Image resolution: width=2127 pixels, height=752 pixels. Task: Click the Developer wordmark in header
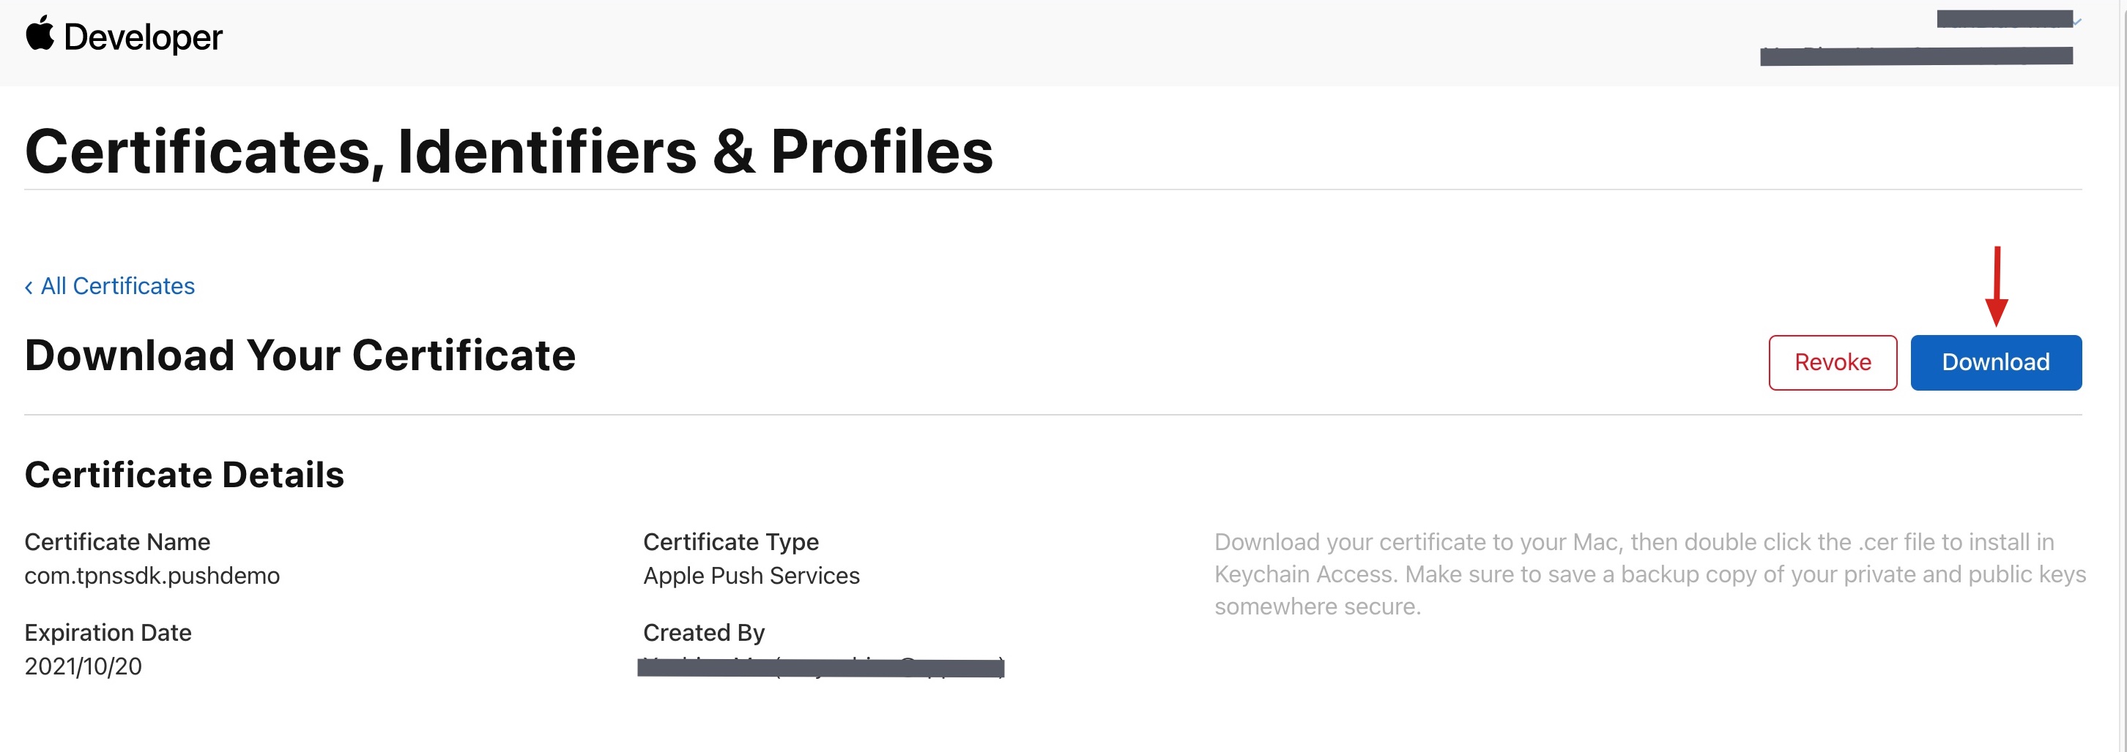(143, 38)
